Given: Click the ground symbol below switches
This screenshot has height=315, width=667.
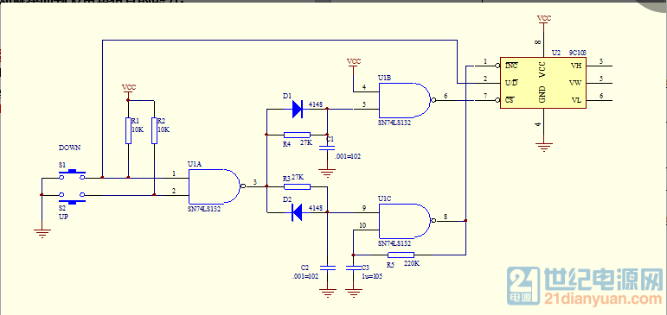Looking at the screenshot, I should pyautogui.click(x=42, y=234).
